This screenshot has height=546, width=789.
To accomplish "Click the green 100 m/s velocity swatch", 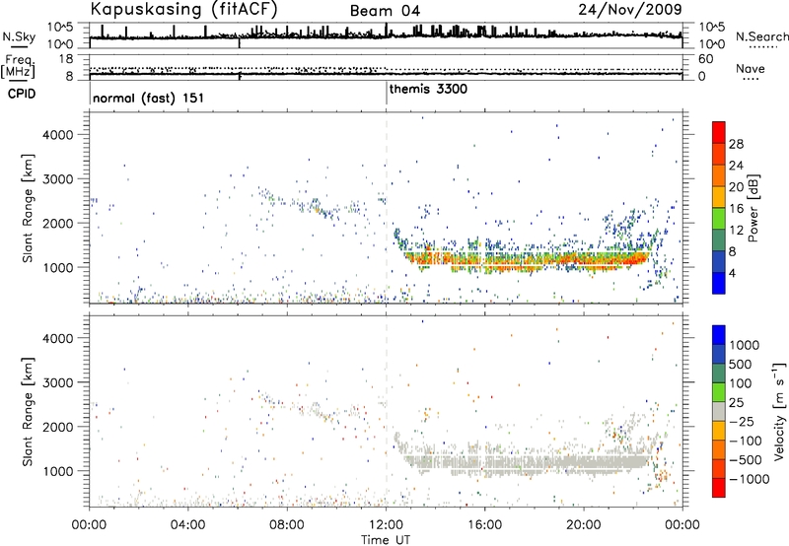I will 719,392.
